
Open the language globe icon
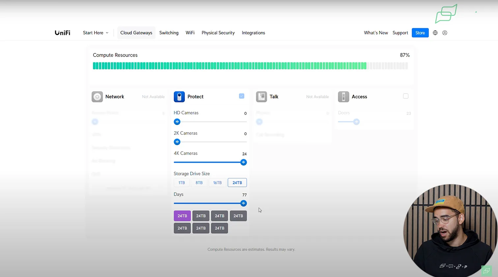(x=435, y=33)
